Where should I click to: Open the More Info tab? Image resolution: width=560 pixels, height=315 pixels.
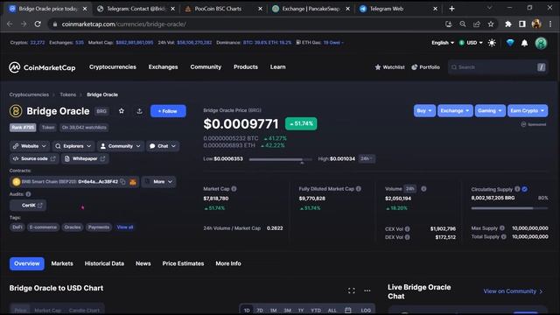pyautogui.click(x=228, y=263)
